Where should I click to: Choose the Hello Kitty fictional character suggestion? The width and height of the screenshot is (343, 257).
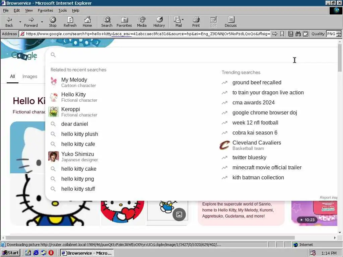tap(131, 97)
